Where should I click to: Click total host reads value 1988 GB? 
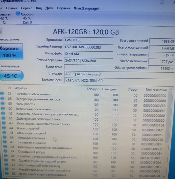(162, 41)
